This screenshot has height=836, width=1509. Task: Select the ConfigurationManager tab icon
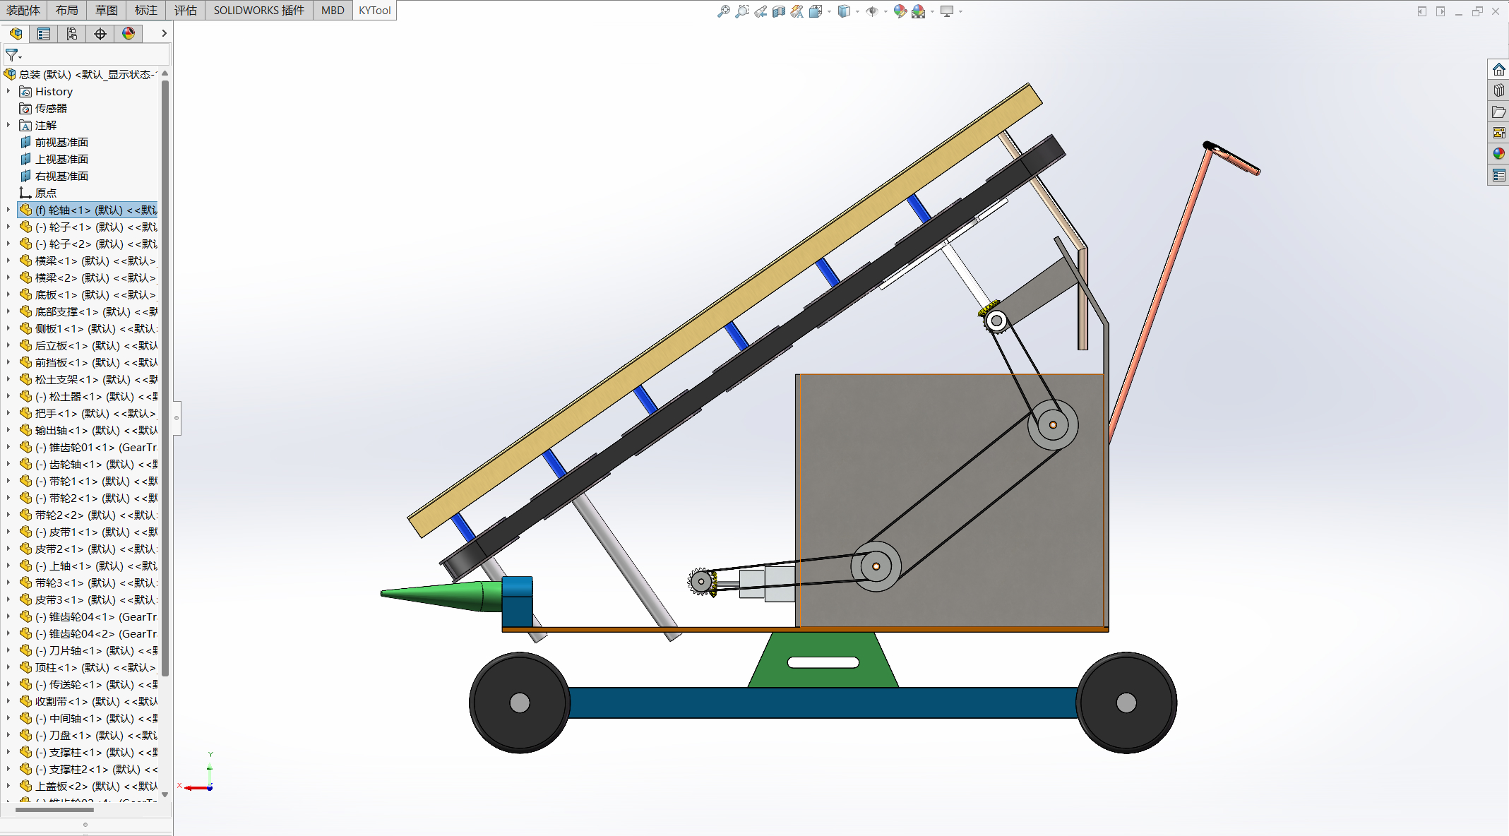tap(72, 33)
